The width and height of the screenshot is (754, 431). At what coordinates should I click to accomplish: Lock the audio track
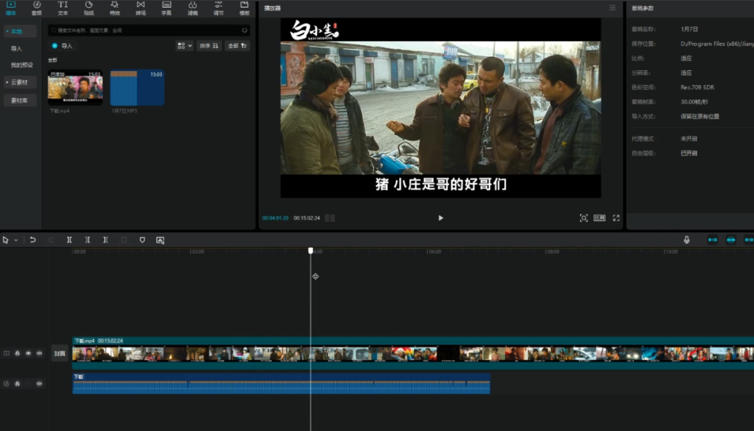click(17, 384)
